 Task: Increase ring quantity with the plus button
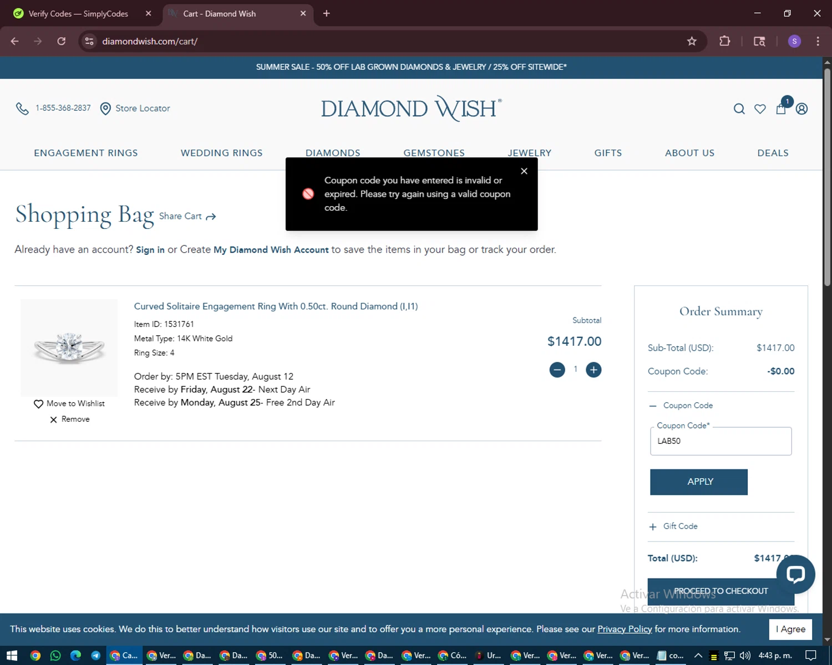coord(593,370)
